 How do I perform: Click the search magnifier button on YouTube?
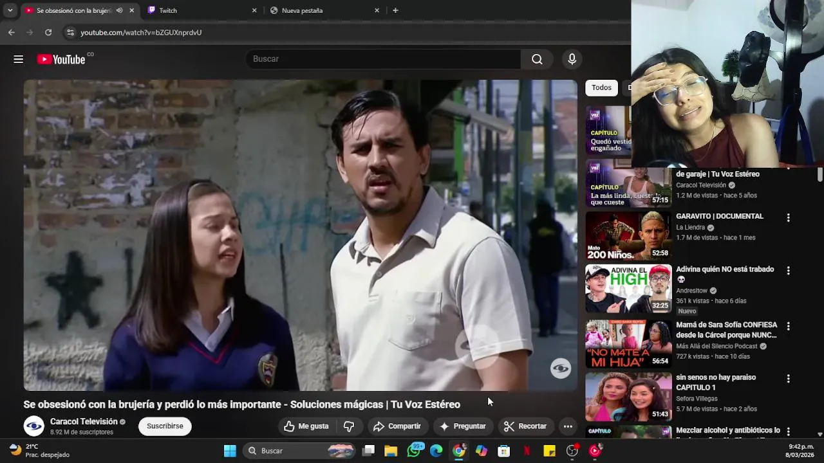[x=537, y=59]
